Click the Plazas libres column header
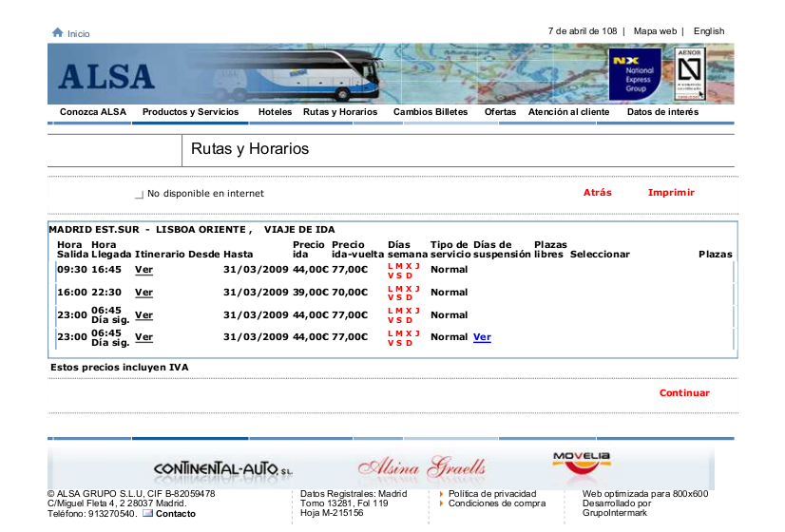The image size is (785, 532). 550,249
